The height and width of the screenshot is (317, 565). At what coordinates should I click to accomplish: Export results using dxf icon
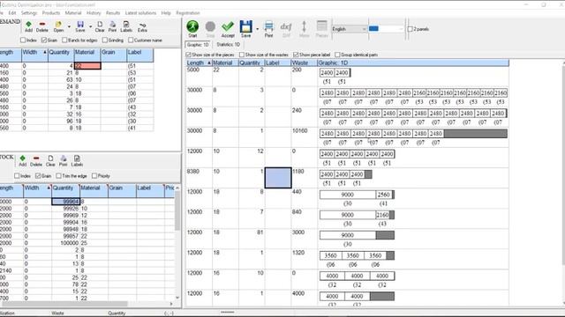coord(286,29)
